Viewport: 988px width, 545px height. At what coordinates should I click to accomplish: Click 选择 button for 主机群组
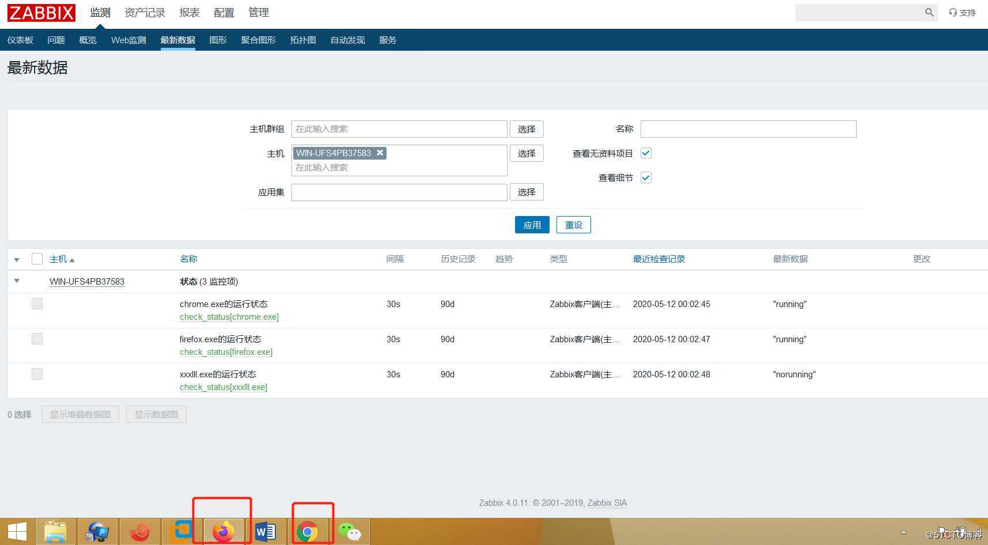tap(527, 129)
